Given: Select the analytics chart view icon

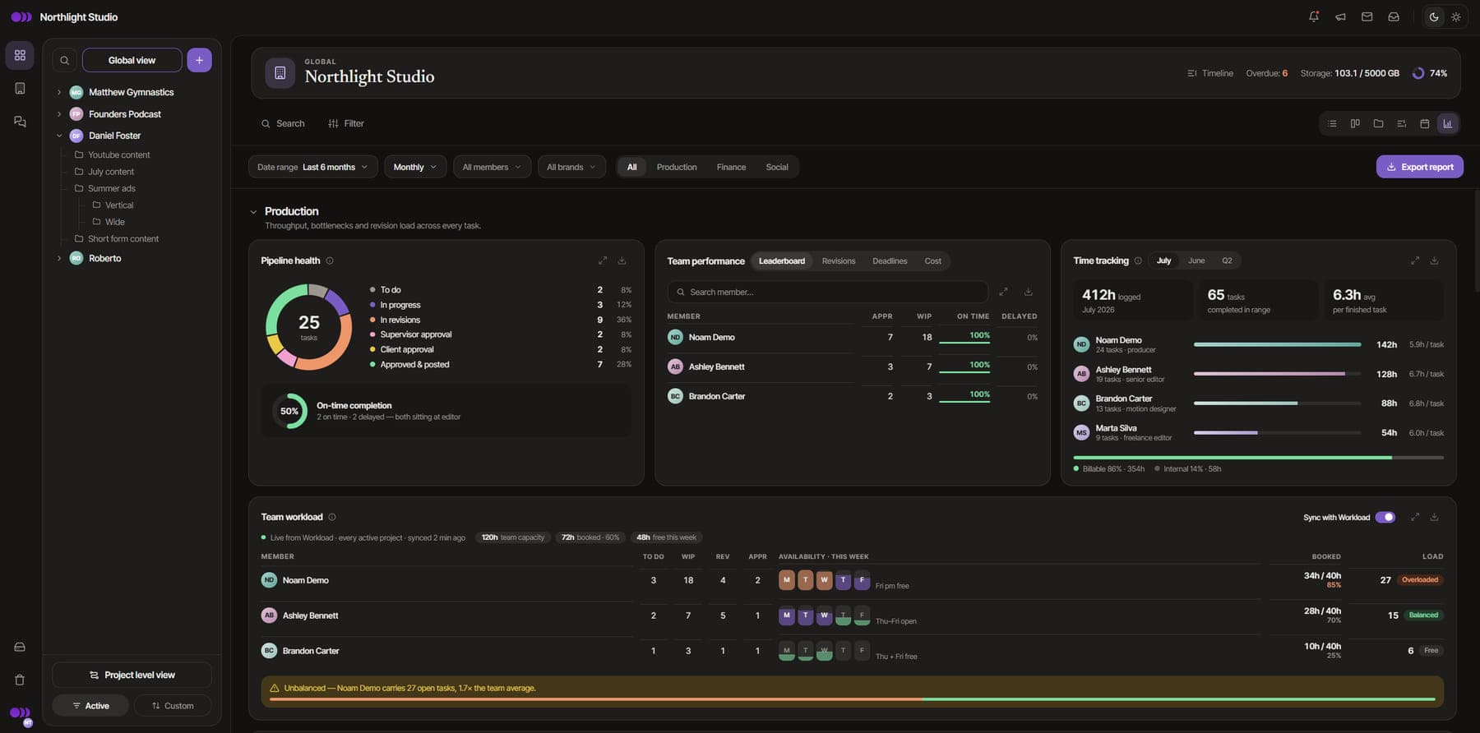Looking at the screenshot, I should pyautogui.click(x=1447, y=123).
